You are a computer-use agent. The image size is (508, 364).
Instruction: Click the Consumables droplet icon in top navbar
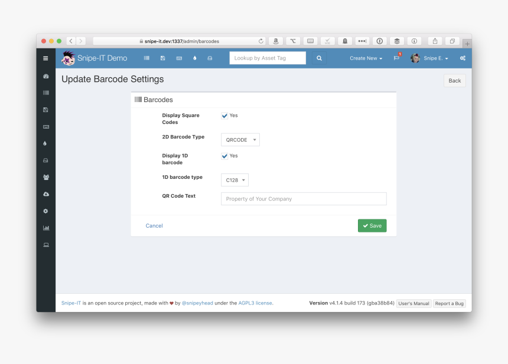pos(195,58)
